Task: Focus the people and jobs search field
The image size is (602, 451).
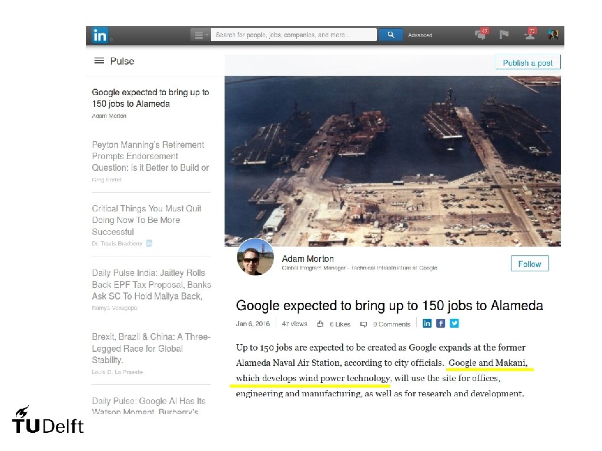Action: pos(294,35)
